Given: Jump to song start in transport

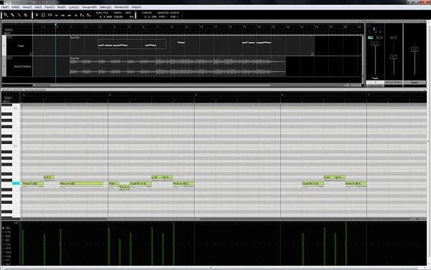Looking at the screenshot, I should [x=57, y=15].
